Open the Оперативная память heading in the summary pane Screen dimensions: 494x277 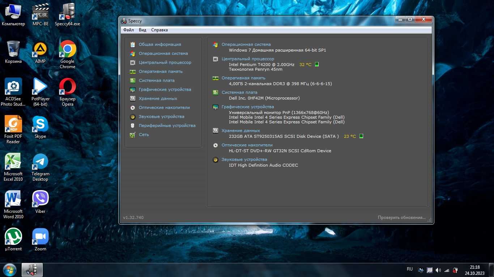[x=243, y=78]
